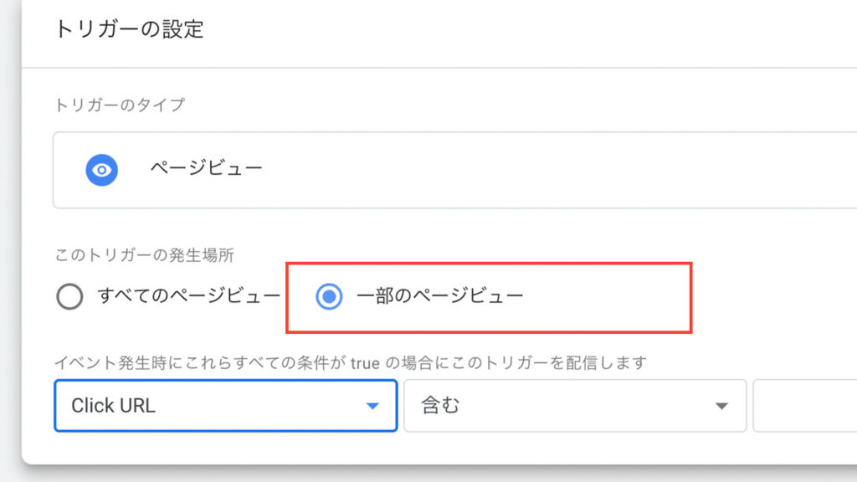Click the Click URL text in dropdown

[x=113, y=406]
